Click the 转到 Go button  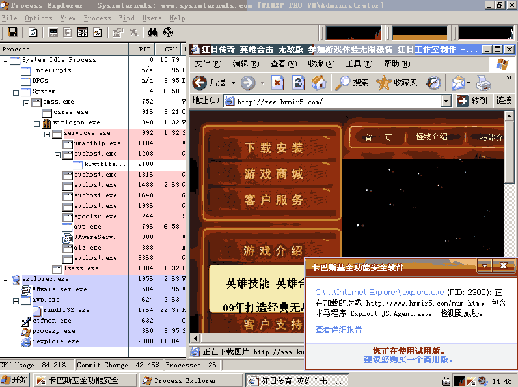point(472,101)
